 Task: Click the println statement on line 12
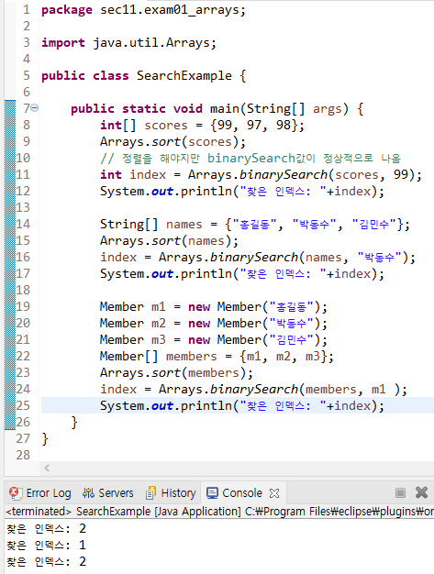(x=242, y=191)
